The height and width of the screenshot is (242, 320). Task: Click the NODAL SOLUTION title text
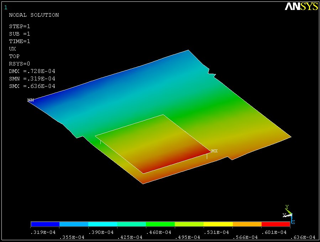coord(34,15)
